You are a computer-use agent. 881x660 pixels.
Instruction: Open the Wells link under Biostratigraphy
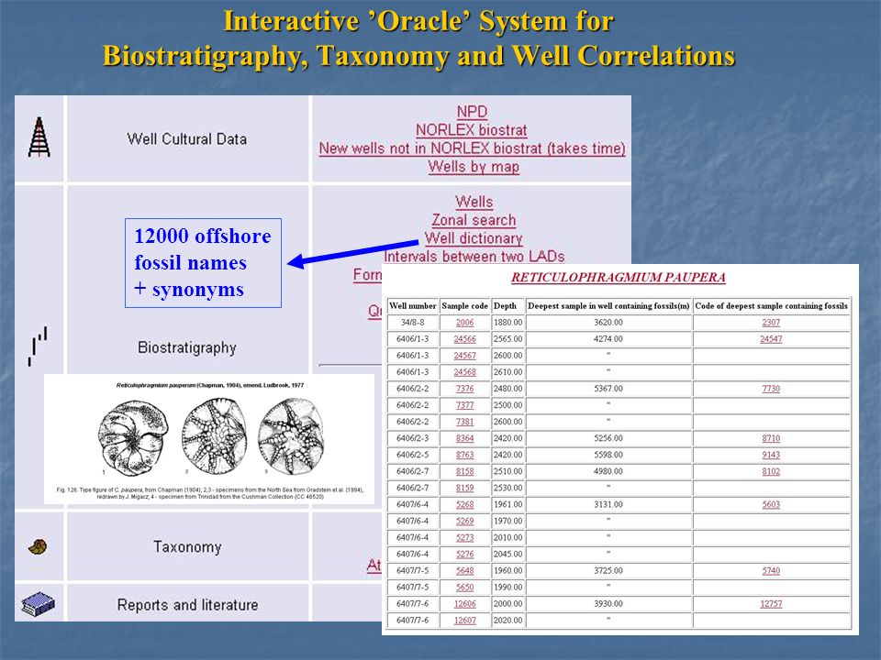pyautogui.click(x=474, y=202)
